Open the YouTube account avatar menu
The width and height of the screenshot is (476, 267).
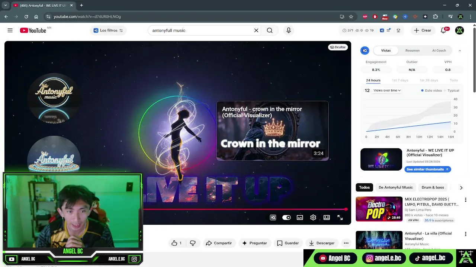click(460, 30)
